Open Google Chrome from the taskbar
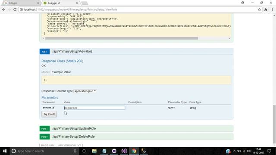 point(134,151)
